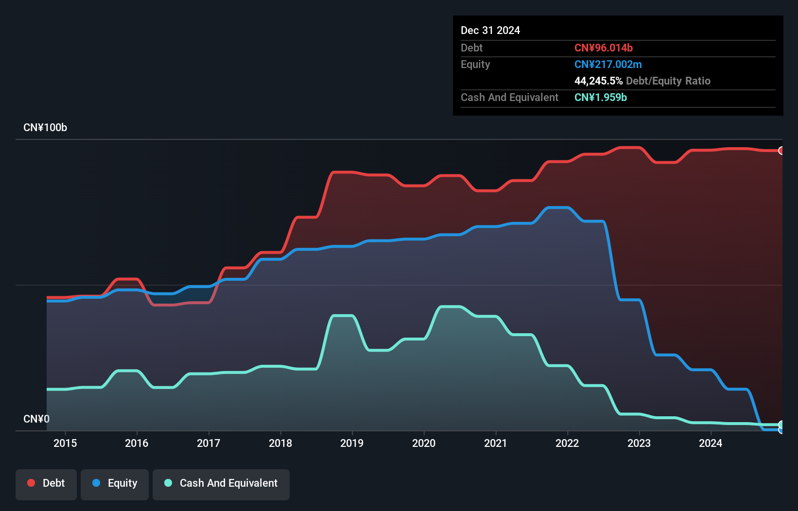This screenshot has height=511, width=798.
Task: Click the 2017 x-axis label
Action: point(208,443)
